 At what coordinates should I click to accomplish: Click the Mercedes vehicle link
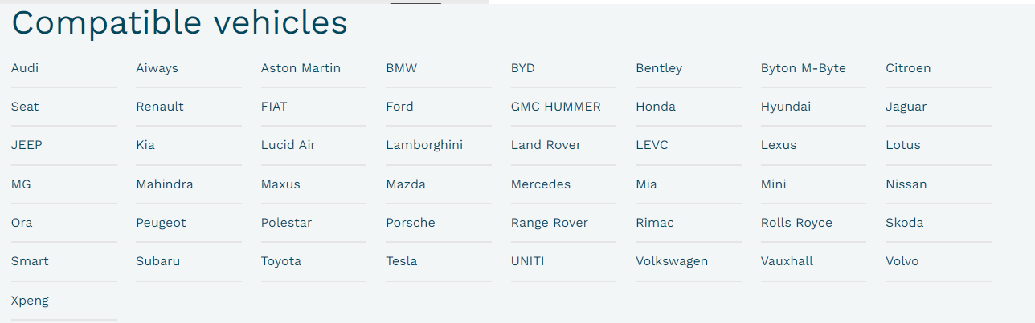[x=540, y=184]
